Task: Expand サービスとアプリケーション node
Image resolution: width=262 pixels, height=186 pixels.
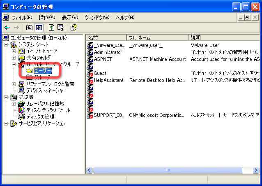Action: (6, 123)
